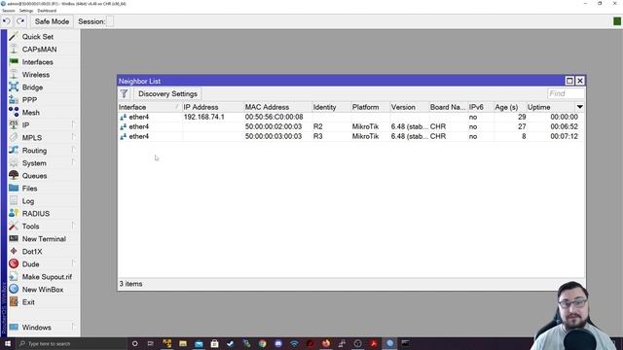Image resolution: width=623 pixels, height=350 pixels.
Task: Sort by MAC Address column header
Action: coord(277,107)
